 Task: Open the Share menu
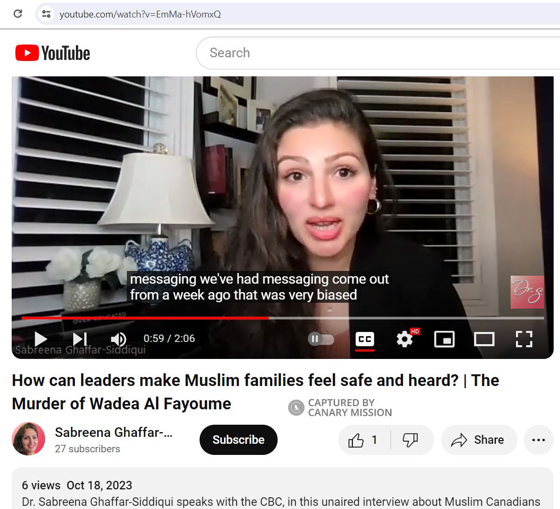pos(479,440)
